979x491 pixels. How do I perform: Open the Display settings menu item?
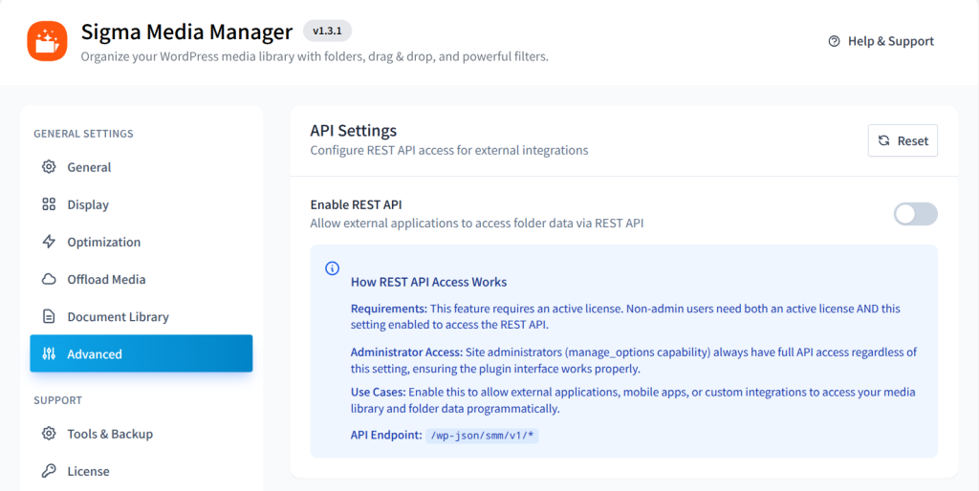pos(141,204)
